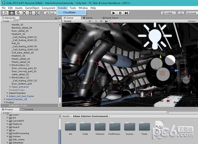Select the Hand tool in toolbar
The height and width of the screenshot is (144, 198).
click(6, 13)
